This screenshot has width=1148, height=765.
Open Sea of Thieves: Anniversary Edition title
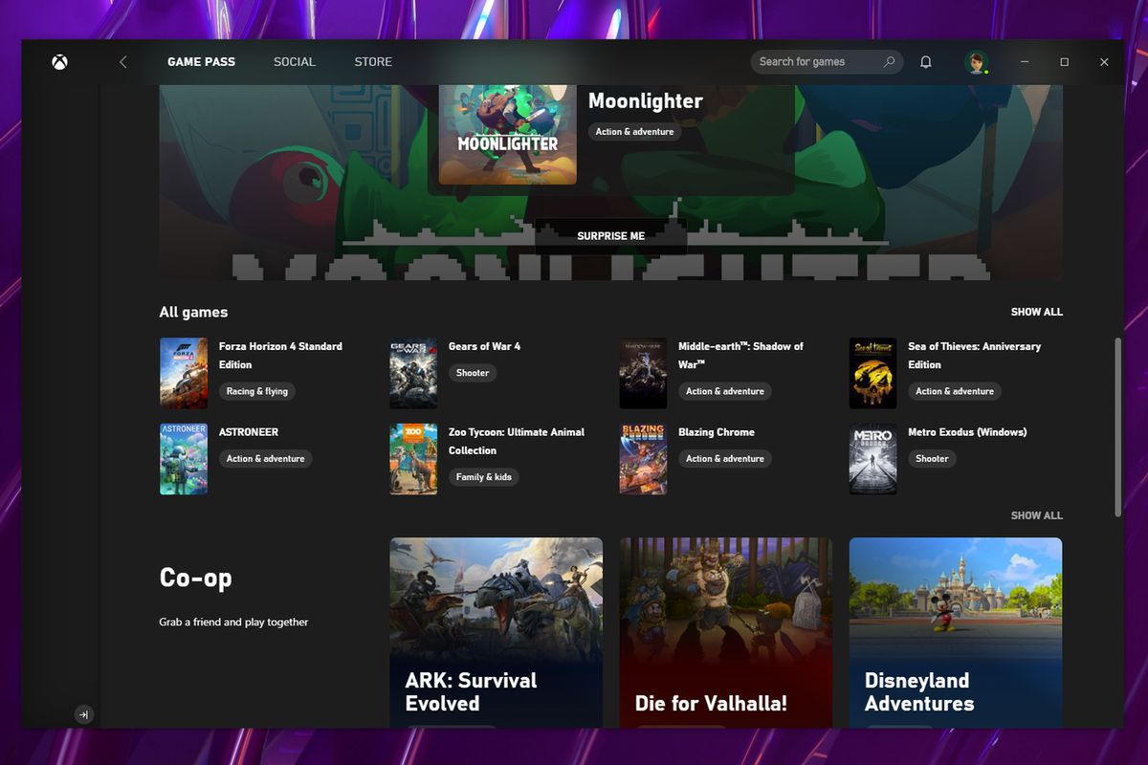[975, 356]
